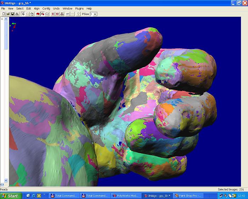Click the solid red shape toolbar icon
This screenshot has width=248, height=199.
click(x=38, y=14)
